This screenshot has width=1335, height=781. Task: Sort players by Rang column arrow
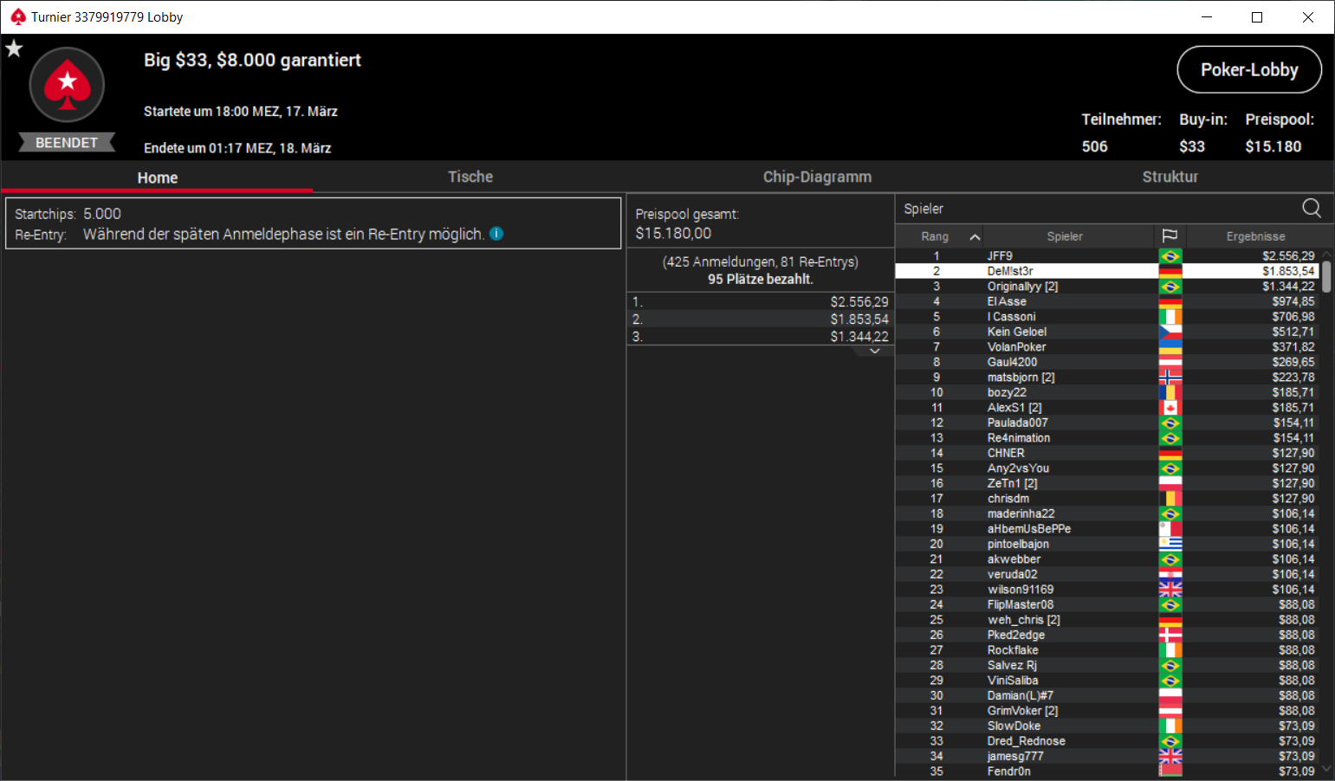(x=975, y=236)
